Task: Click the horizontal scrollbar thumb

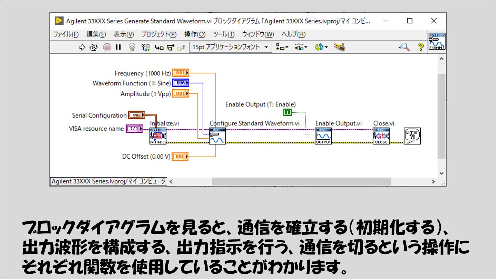Action: coord(301,182)
